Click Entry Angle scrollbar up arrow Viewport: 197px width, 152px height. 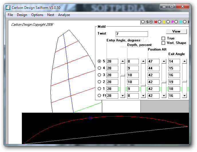coord(123,61)
